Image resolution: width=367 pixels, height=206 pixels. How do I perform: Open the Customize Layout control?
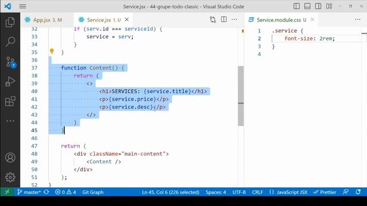pos(329,6)
